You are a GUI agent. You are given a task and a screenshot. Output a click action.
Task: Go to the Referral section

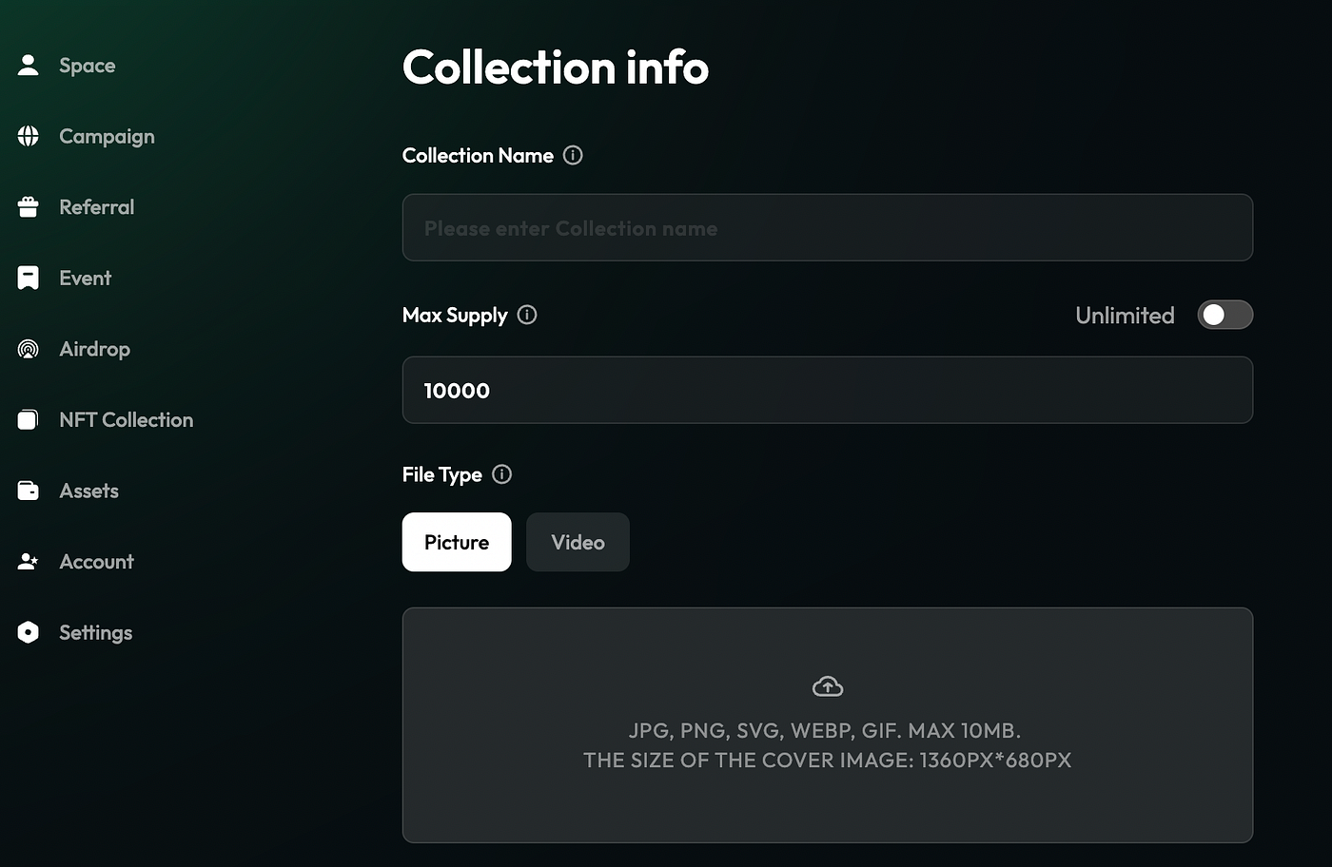96,207
